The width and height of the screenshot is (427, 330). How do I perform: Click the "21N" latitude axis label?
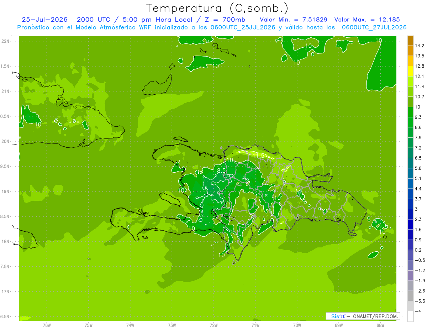[6, 91]
